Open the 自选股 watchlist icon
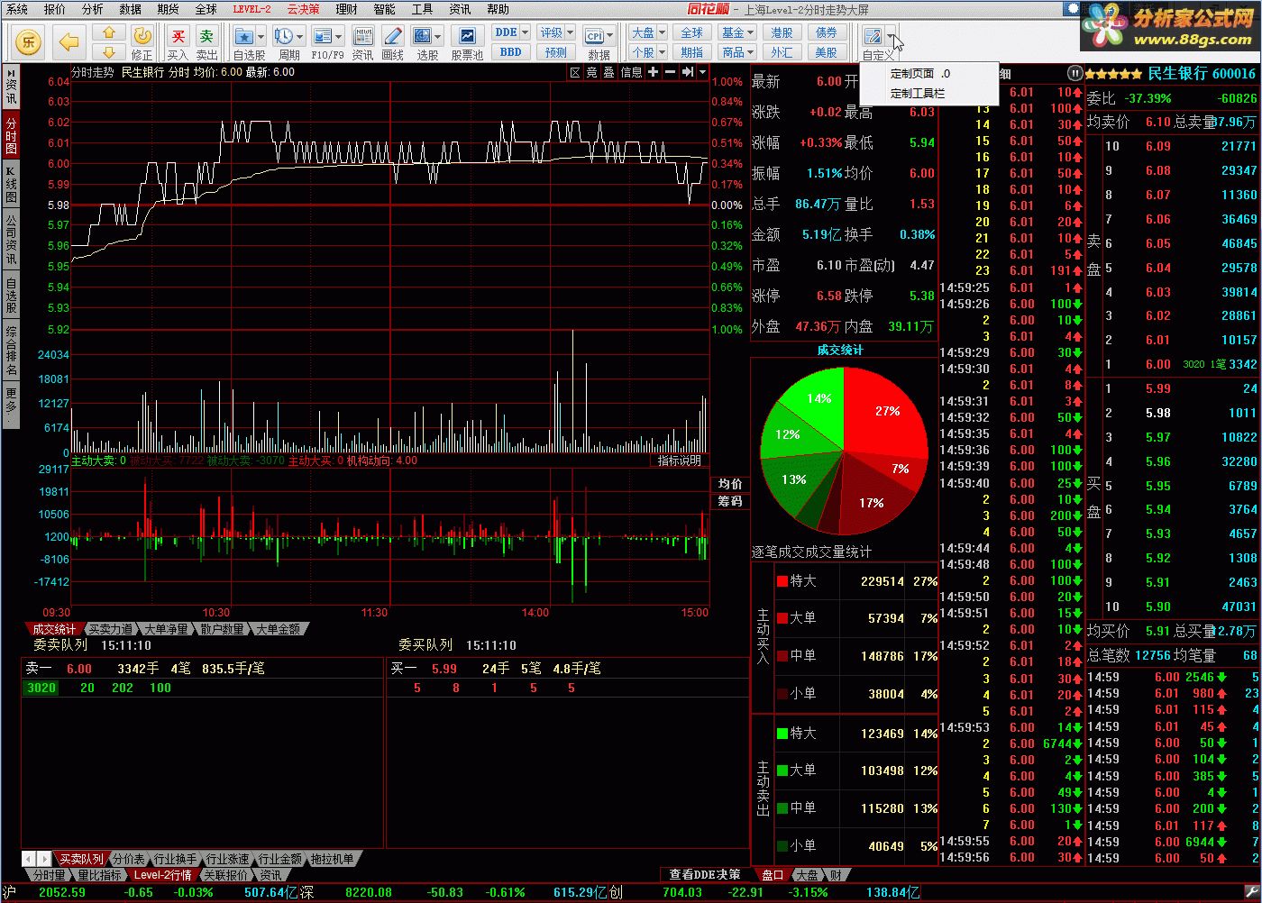This screenshot has height=903, width=1262. pos(243,36)
